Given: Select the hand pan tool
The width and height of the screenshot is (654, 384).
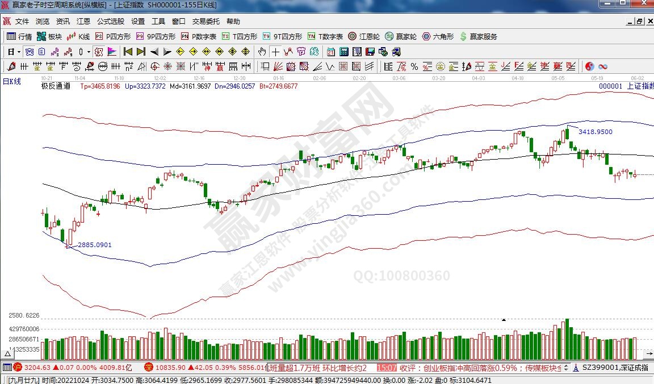Looking at the screenshot, I should coord(262,52).
